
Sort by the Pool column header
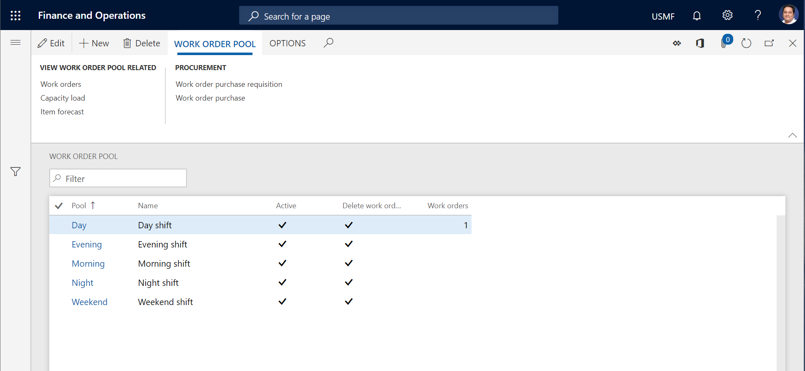(x=79, y=206)
